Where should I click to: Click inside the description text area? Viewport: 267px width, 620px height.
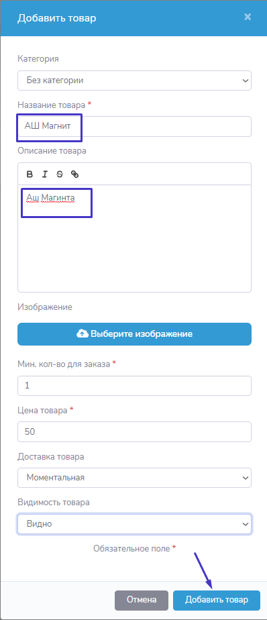click(x=134, y=238)
